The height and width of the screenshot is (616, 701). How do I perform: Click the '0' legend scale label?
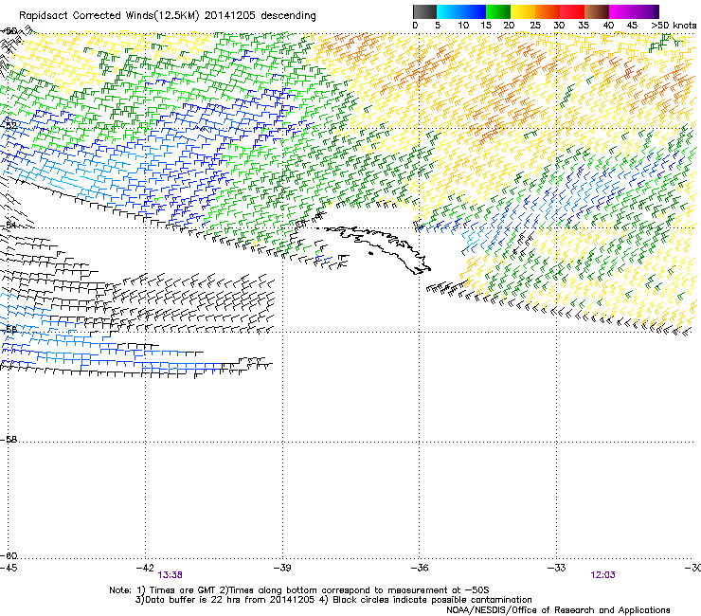click(415, 26)
